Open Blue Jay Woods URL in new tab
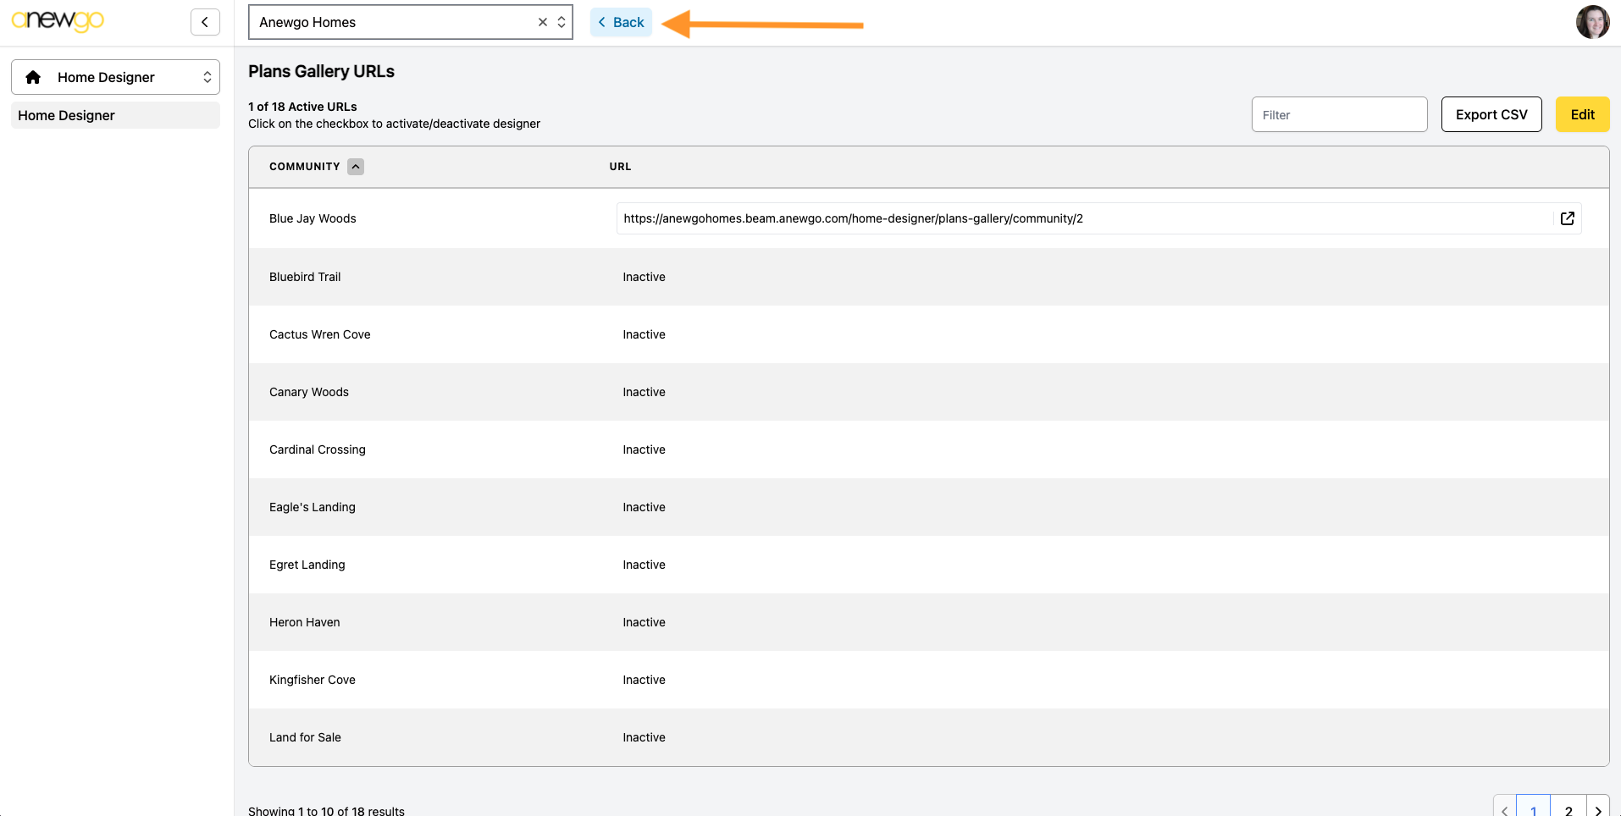Image resolution: width=1621 pixels, height=816 pixels. click(x=1567, y=218)
